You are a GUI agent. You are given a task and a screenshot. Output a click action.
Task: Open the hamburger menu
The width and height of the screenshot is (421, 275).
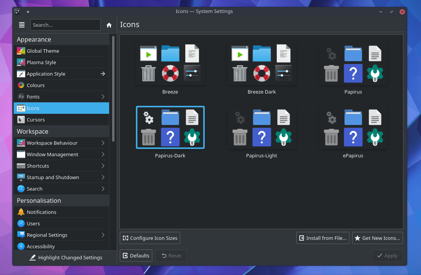[22, 25]
